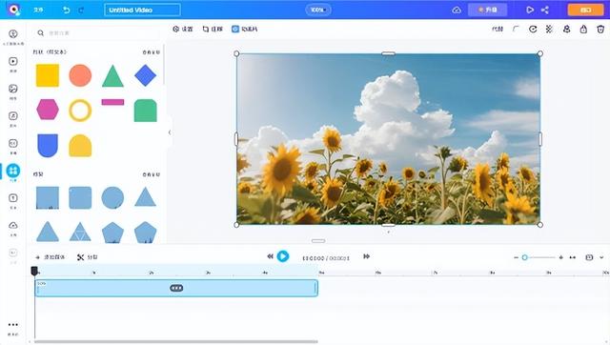This screenshot has width=610, height=345.
Task: Select the blue square frame
Action: point(48,198)
